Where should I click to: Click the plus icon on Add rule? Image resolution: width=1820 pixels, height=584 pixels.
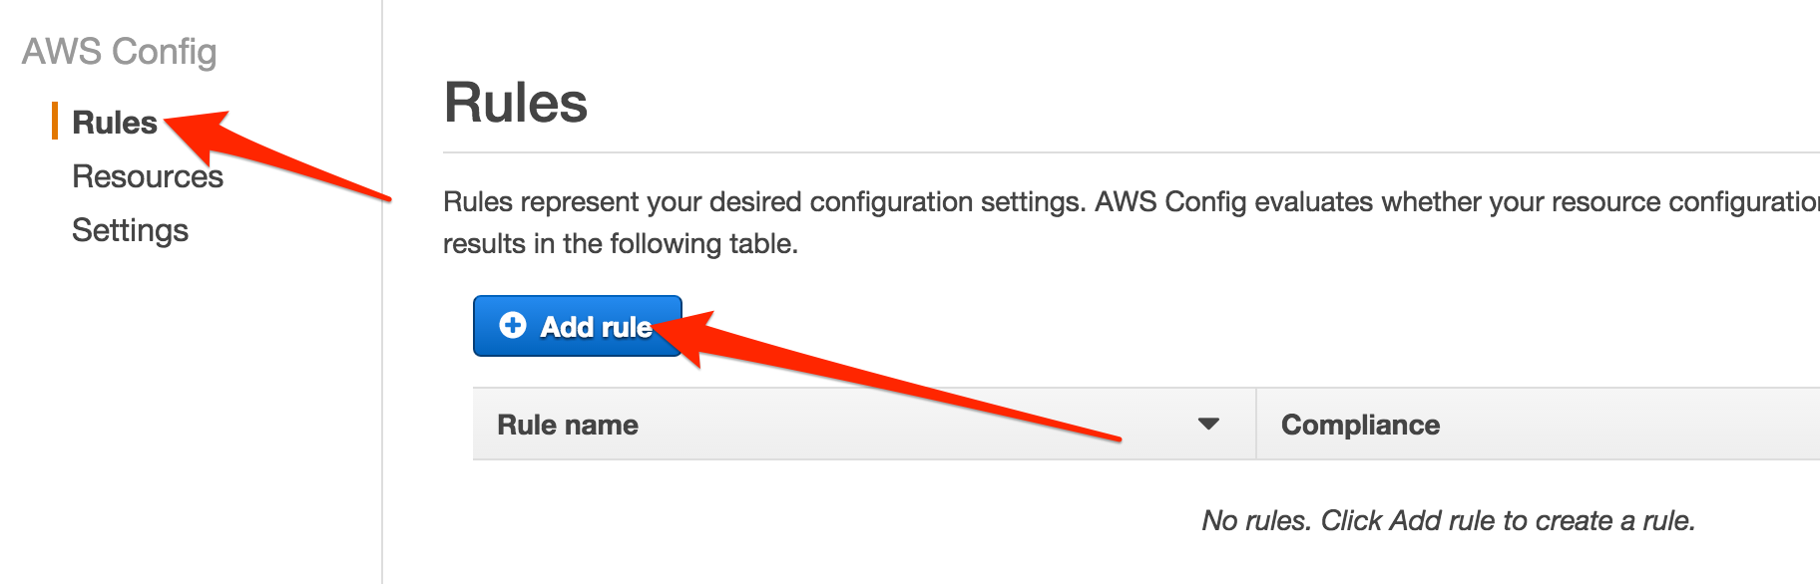[513, 326]
